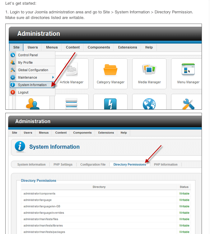Click the System Information page title
210x234 pixels.
click(x=54, y=147)
